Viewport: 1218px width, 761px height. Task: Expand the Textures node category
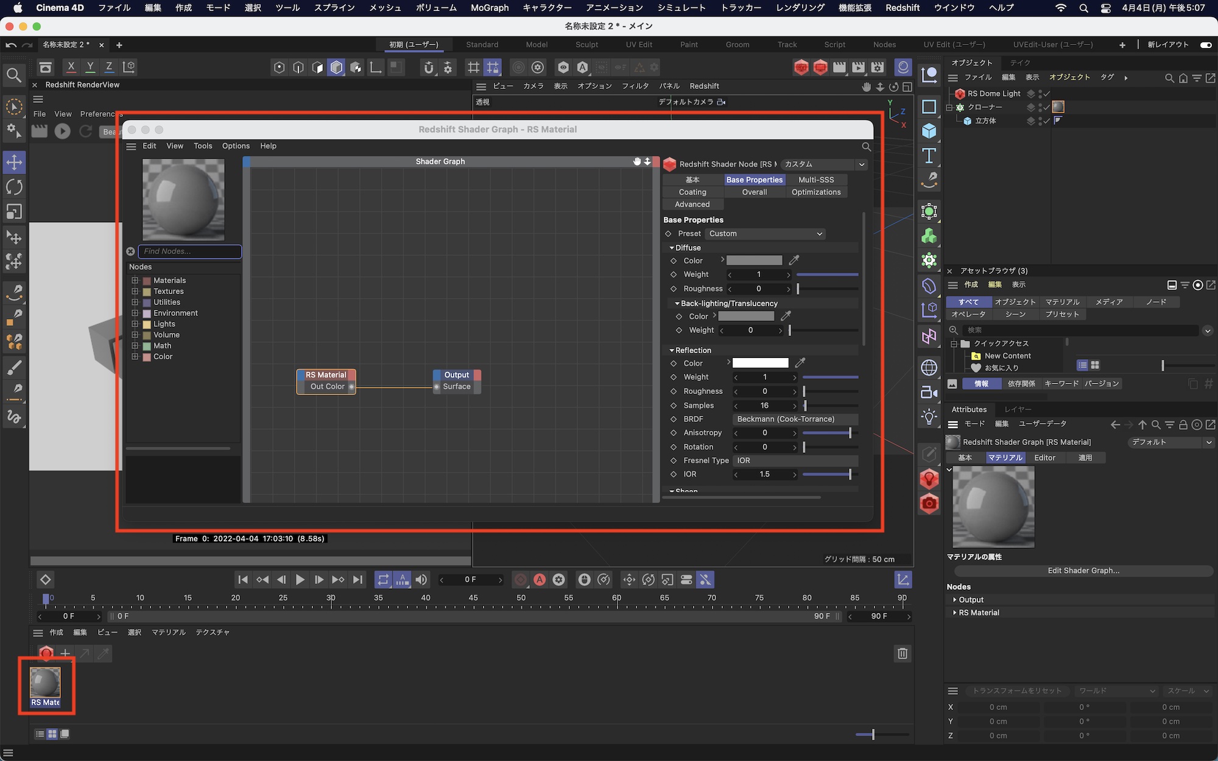(x=135, y=292)
